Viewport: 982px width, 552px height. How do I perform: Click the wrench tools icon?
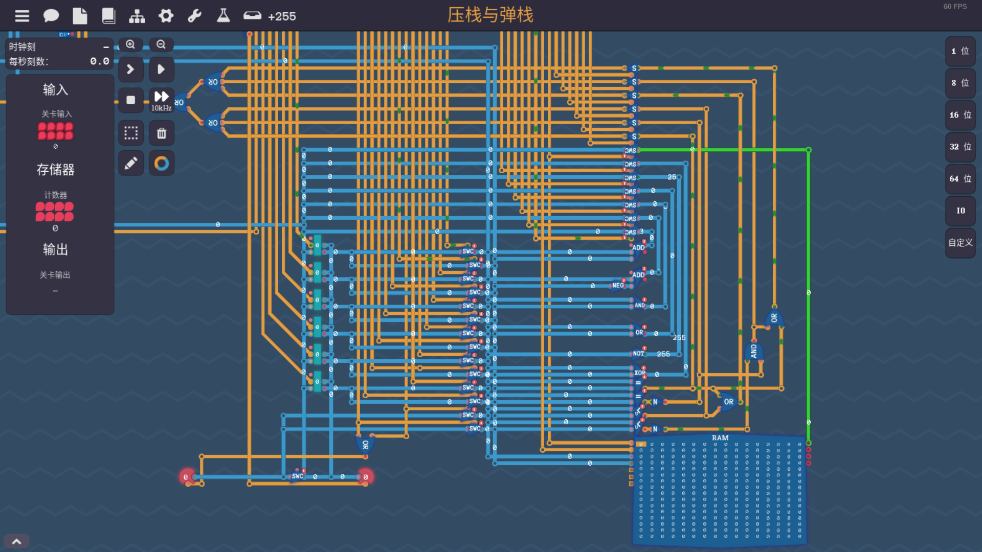pyautogui.click(x=194, y=16)
